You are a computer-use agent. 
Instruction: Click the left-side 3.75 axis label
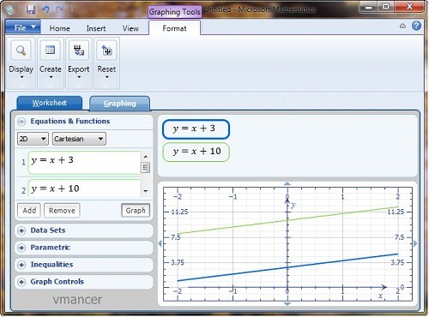[178, 262]
